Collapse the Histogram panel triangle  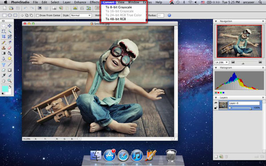(216, 68)
